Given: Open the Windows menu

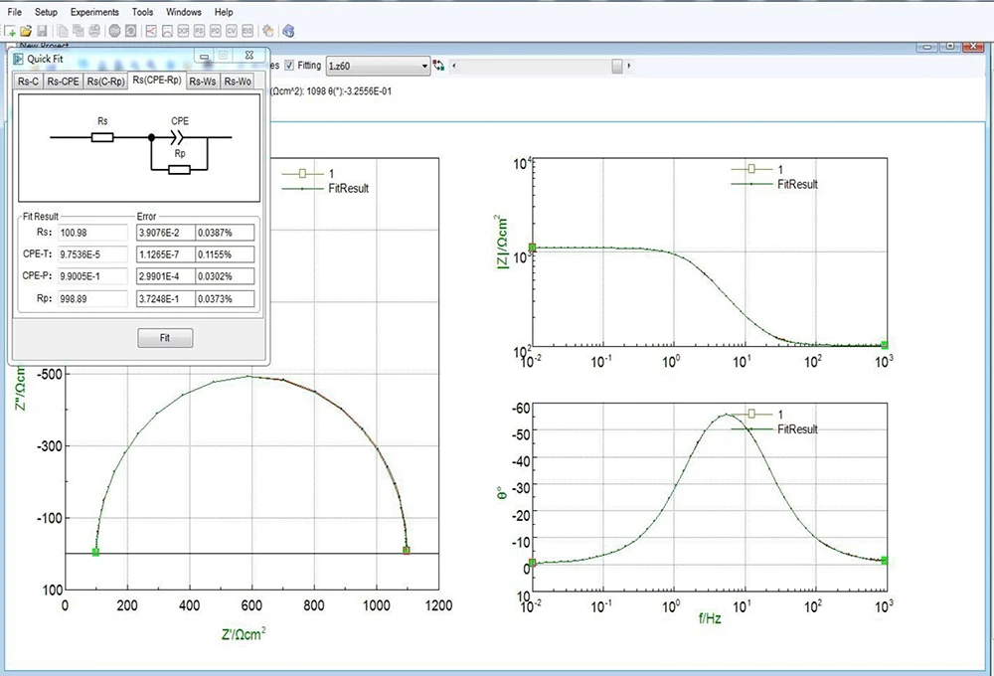Looking at the screenshot, I should [183, 12].
